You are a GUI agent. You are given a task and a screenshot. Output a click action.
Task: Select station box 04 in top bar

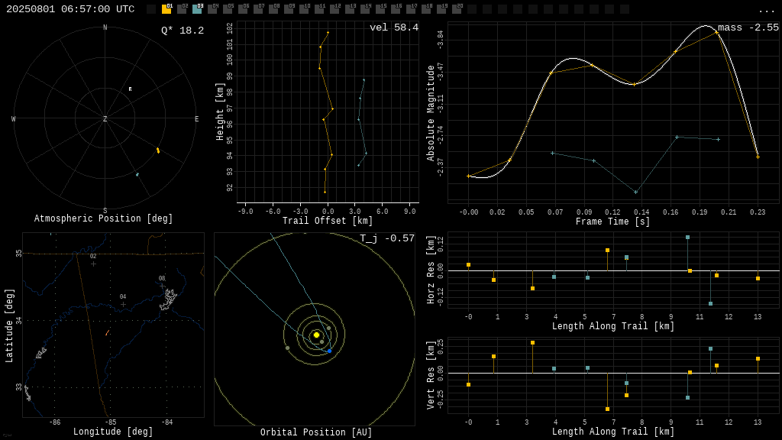pos(213,9)
